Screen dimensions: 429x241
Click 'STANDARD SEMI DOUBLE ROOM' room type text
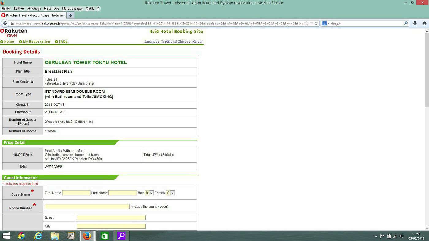(75, 92)
